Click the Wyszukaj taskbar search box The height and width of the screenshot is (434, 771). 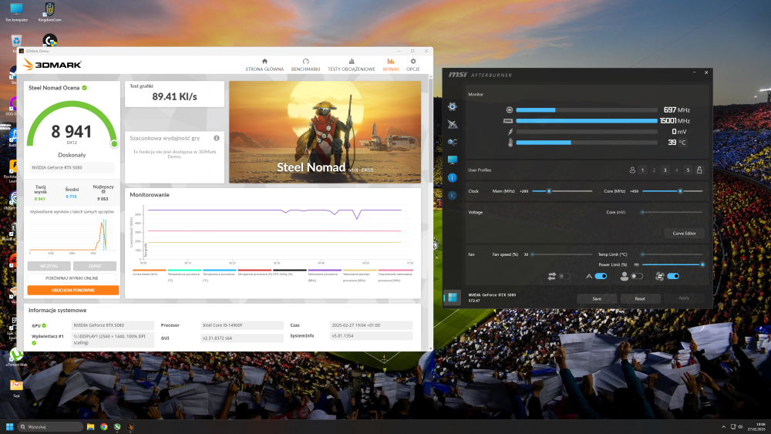pyautogui.click(x=51, y=426)
